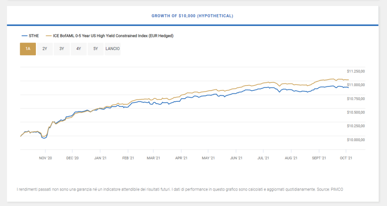Image resolution: width=387 pixels, height=206 pixels.
Task: Choose the 3Y time period
Action: [62, 49]
